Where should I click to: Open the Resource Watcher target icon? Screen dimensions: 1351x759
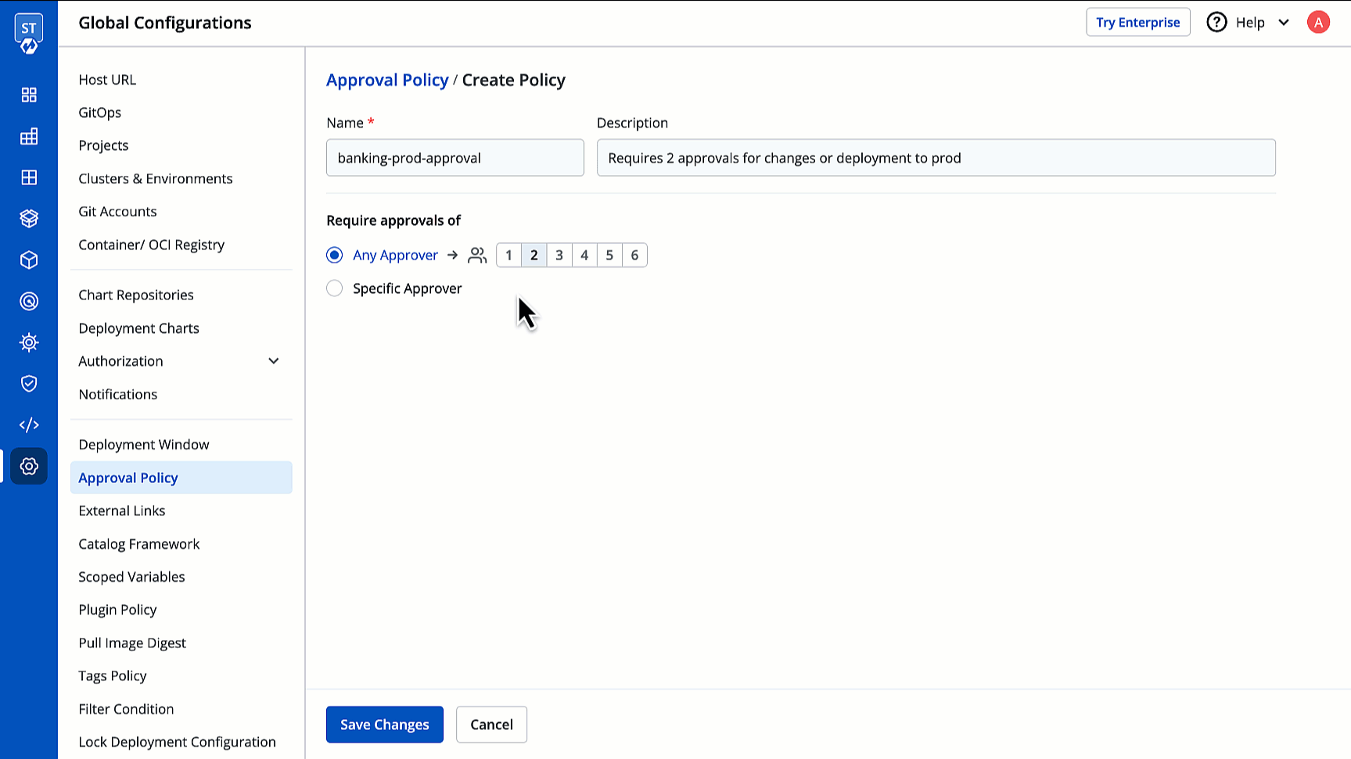(x=29, y=301)
